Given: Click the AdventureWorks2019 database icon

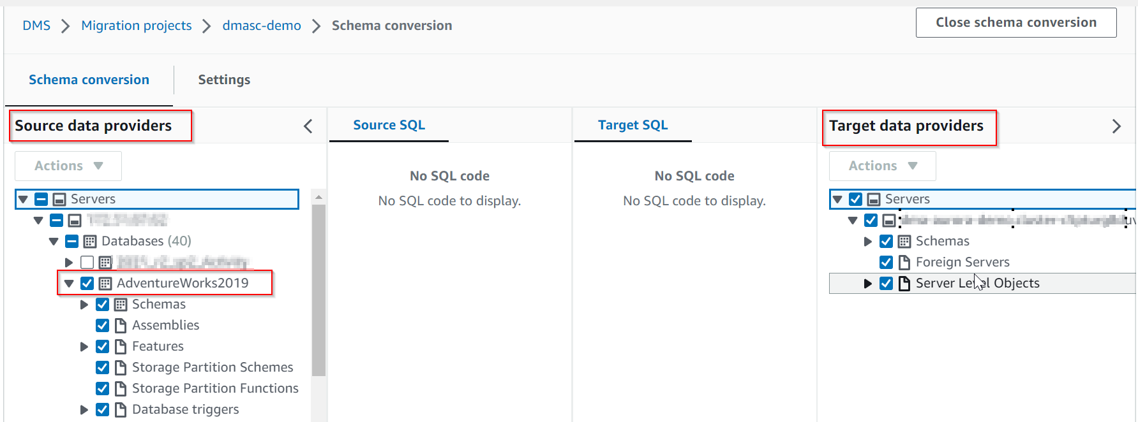Looking at the screenshot, I should pyautogui.click(x=105, y=284).
